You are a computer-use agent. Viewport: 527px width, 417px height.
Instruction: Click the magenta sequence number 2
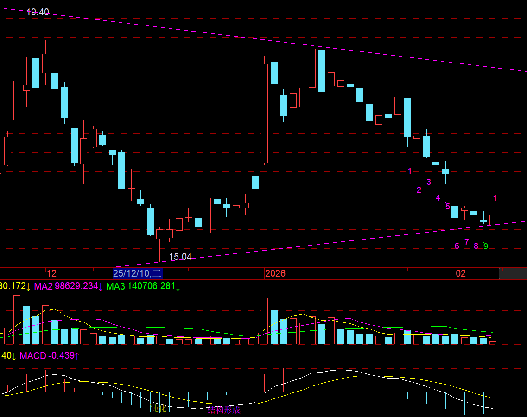[419, 190]
